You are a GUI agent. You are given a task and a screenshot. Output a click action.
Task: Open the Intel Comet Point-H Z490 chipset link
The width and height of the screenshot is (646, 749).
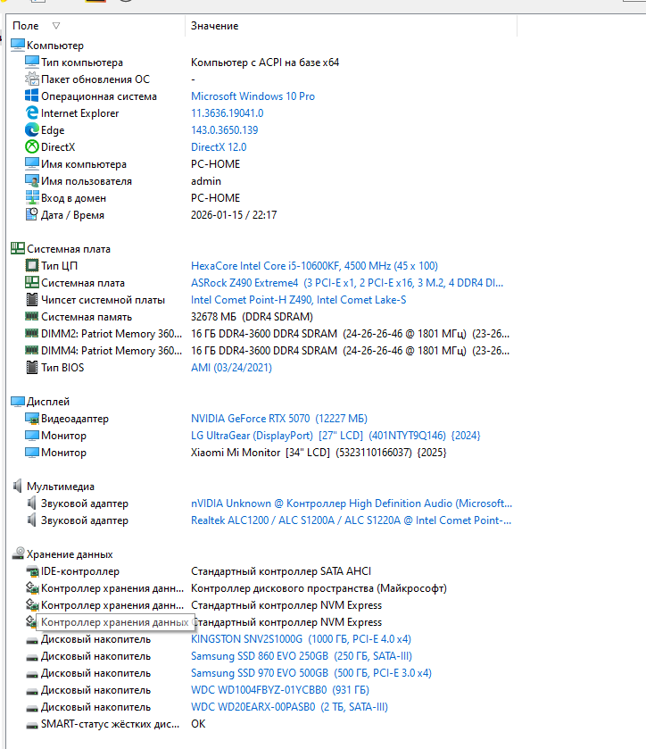298,299
